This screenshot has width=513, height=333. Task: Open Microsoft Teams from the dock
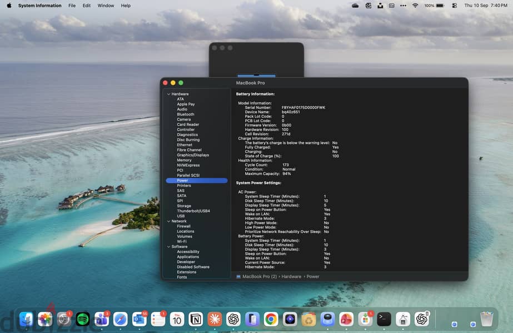(102, 319)
